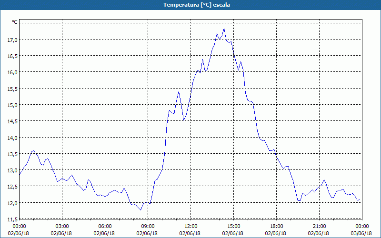Select the 09:00 time label
Viewport: 381px width, 238px height.
148,227
